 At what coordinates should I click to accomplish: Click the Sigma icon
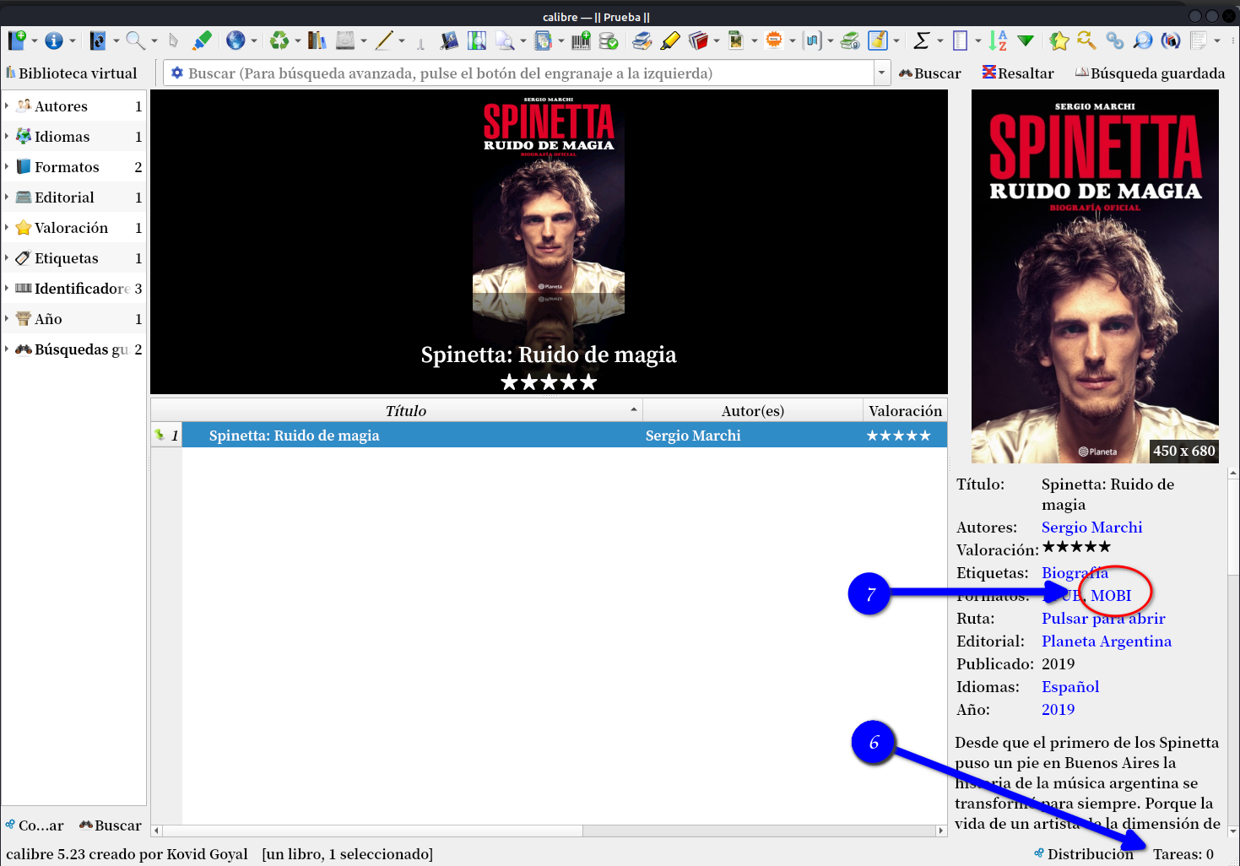pyautogui.click(x=922, y=40)
